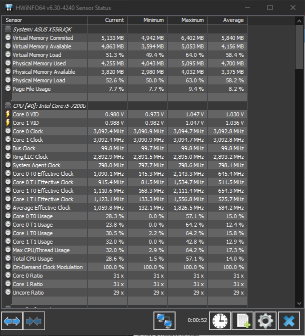Open the network remote monitoring icon
This screenshot has width=305, height=336.
pos(164,321)
